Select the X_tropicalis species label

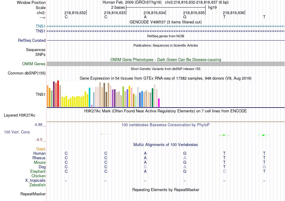[35, 181]
